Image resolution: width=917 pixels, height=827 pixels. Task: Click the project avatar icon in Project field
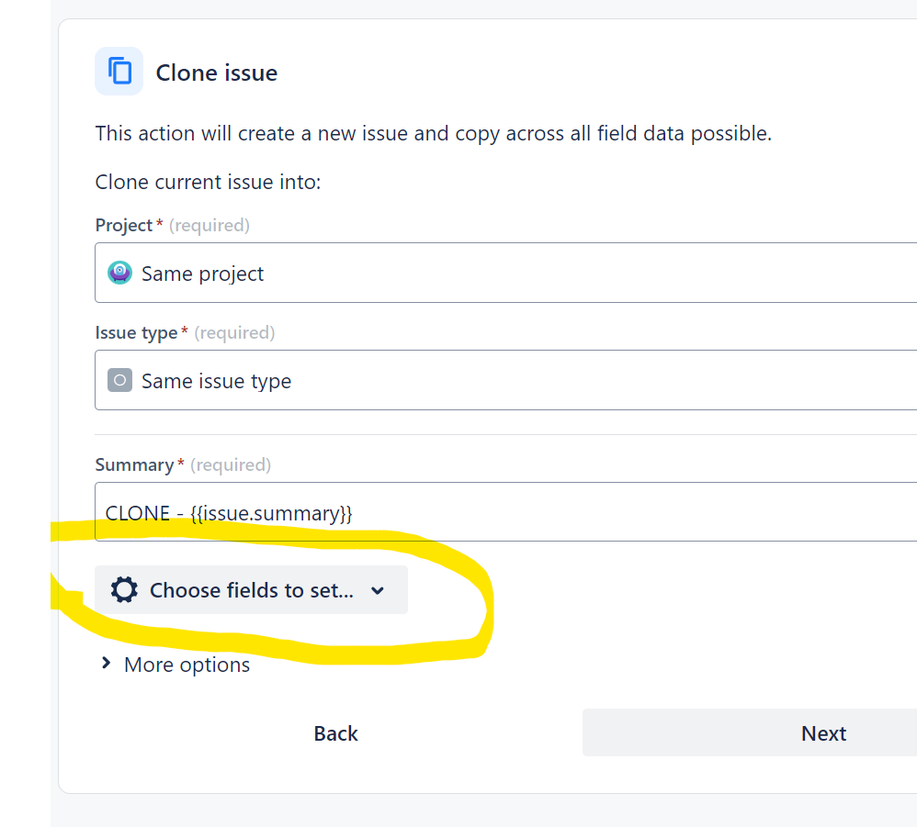point(119,272)
